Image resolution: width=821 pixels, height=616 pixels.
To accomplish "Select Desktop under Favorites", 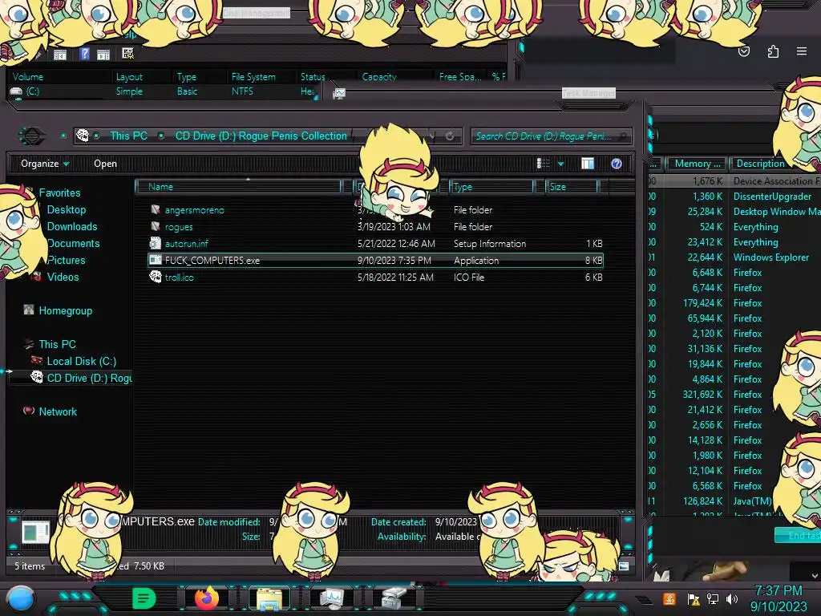I will [x=67, y=209].
